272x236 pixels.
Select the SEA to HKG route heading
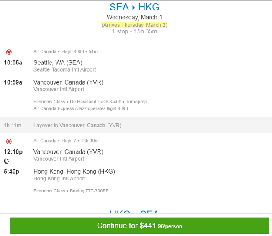coord(134,7)
